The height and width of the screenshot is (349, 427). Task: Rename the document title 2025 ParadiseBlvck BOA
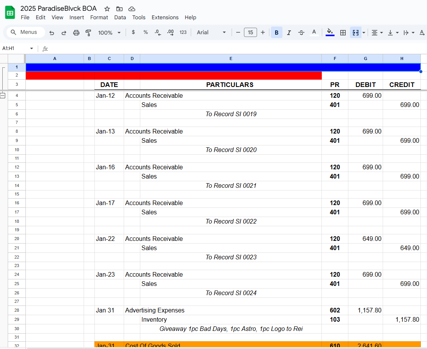click(x=59, y=9)
